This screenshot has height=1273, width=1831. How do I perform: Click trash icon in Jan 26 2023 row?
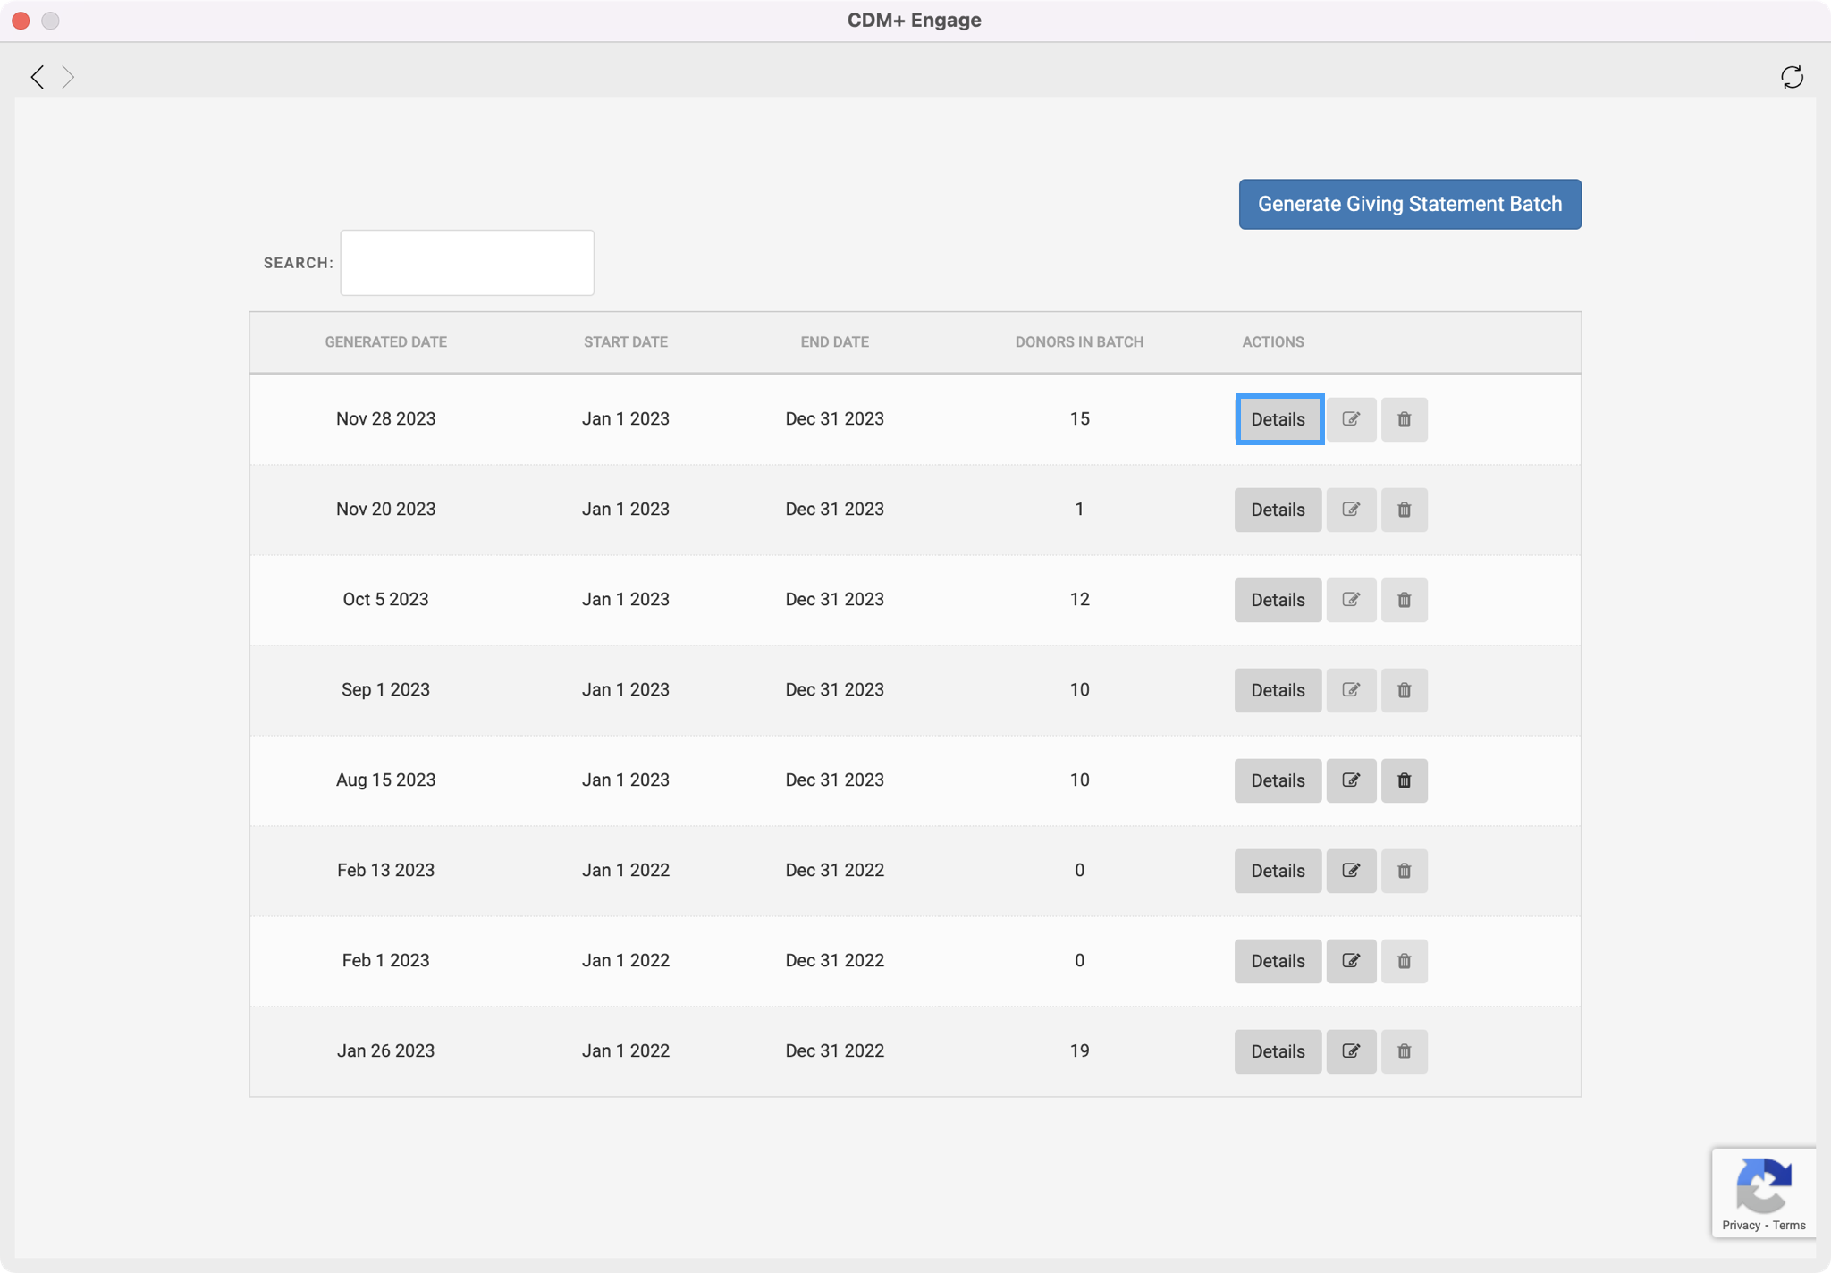pos(1404,1051)
